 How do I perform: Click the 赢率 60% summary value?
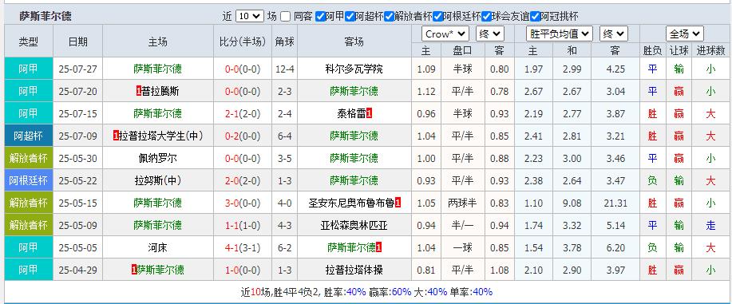coord(402,292)
